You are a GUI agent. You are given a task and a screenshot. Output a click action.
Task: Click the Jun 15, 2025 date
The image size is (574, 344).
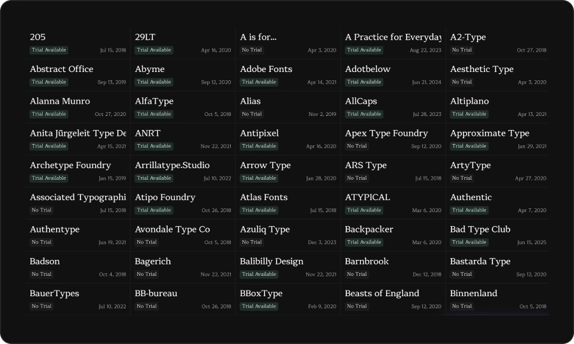point(531,242)
